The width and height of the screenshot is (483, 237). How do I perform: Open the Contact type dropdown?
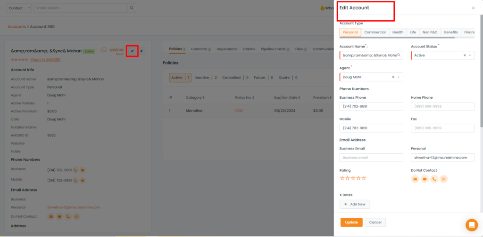pos(18,8)
